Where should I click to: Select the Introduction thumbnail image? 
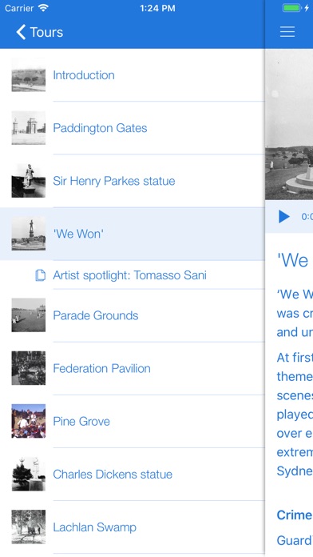(29, 75)
